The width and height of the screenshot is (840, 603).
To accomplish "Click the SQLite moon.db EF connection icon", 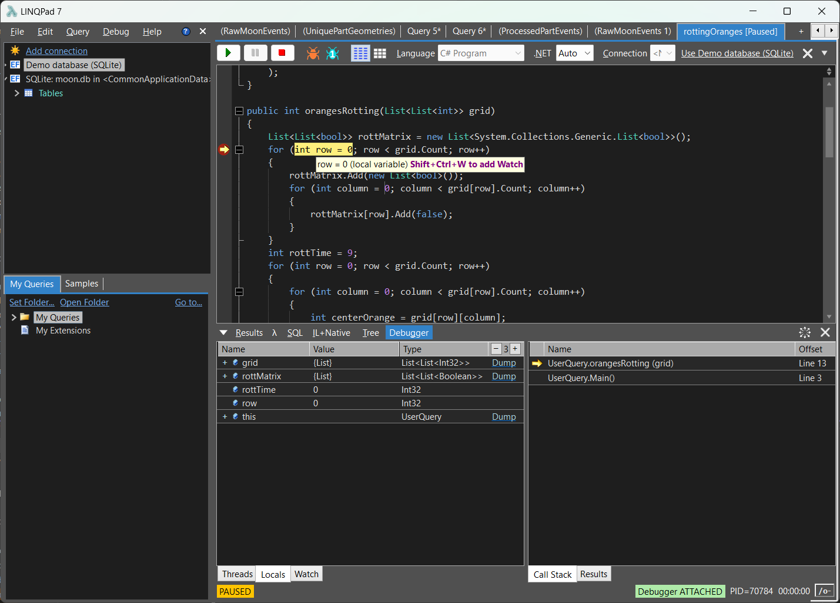I will pyautogui.click(x=15, y=79).
